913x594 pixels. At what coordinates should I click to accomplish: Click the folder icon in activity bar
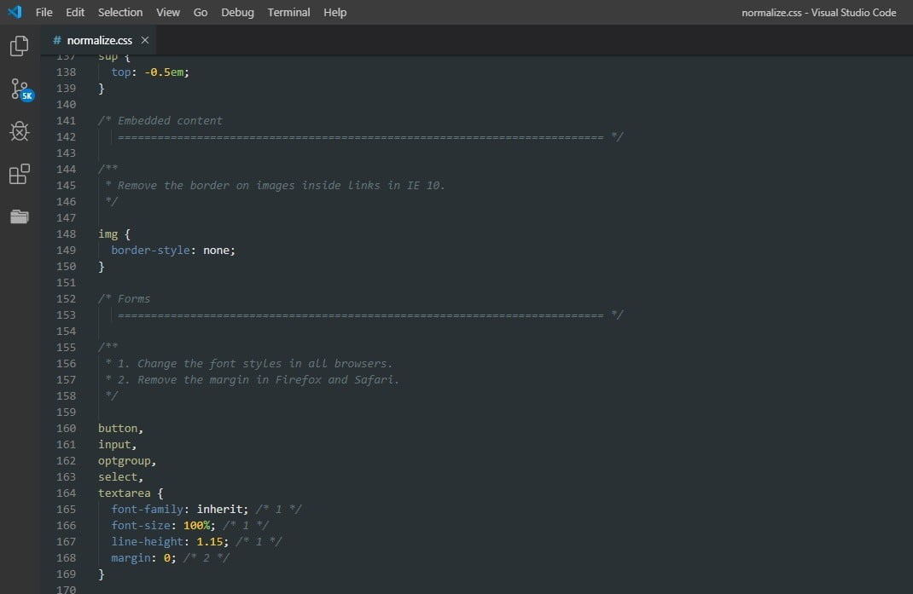tap(19, 216)
